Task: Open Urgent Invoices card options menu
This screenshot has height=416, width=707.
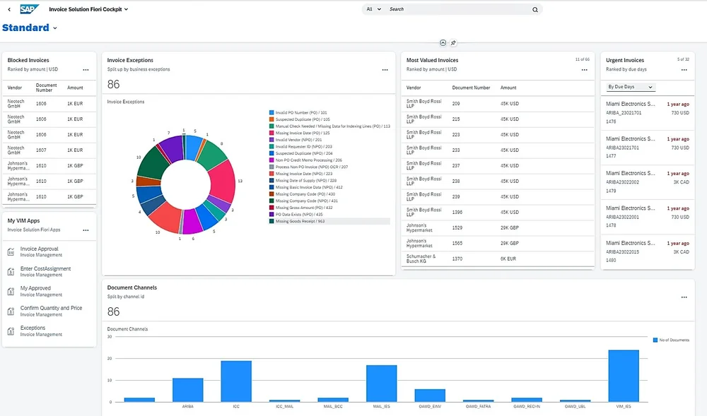Action: 684,70
